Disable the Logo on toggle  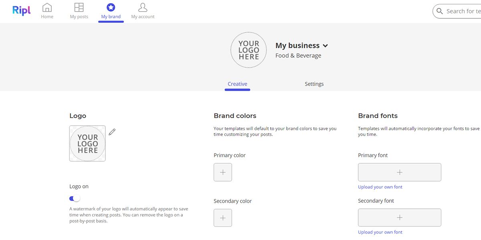pos(74,198)
